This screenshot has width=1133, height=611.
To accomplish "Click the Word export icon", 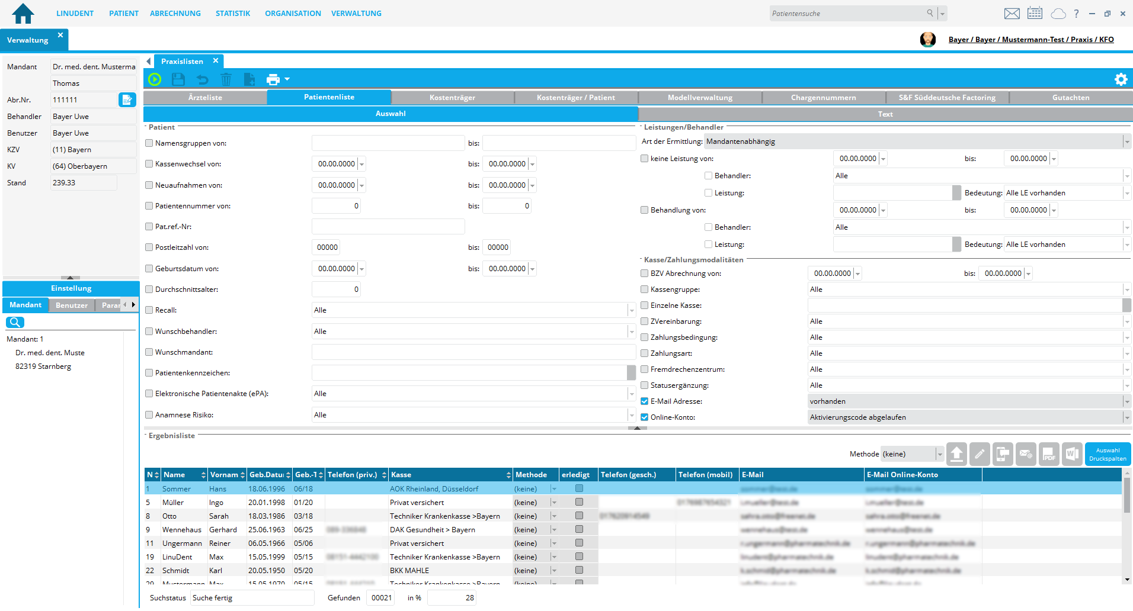I will [1072, 454].
